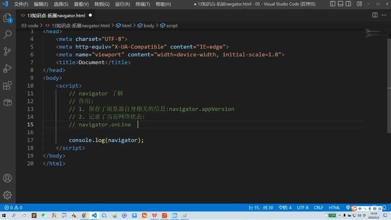The height and width of the screenshot is (220, 391).
Task: Open the 文件(F) menu
Action: pyautogui.click(x=21, y=4)
